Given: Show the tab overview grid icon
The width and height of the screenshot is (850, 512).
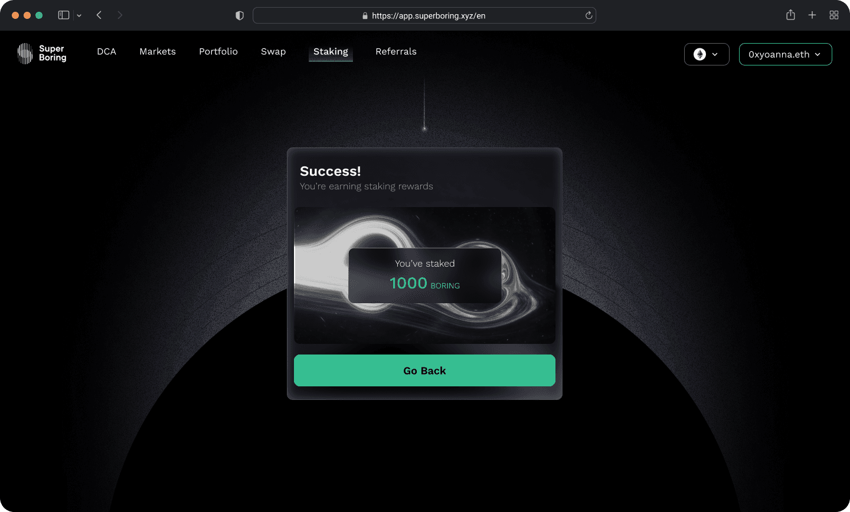Looking at the screenshot, I should coord(834,15).
